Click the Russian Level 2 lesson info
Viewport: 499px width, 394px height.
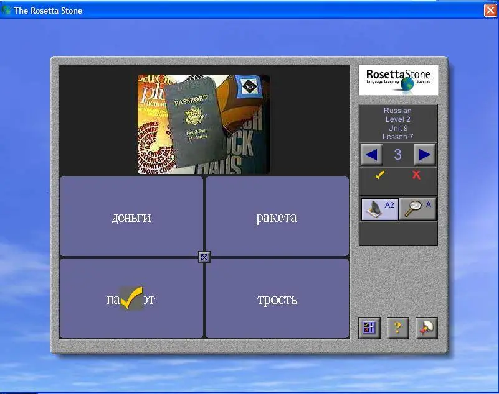click(x=398, y=124)
